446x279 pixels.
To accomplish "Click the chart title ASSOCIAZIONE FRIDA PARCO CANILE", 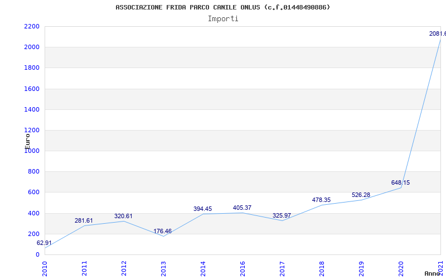I will click(222, 7).
